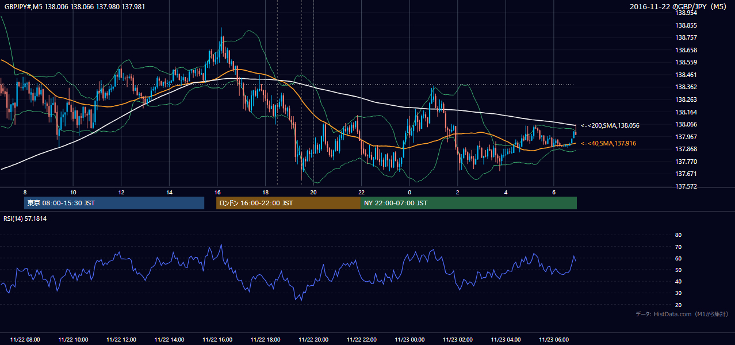This screenshot has width=735, height=345.
Task: Click price axis label 138.461
Action: pyautogui.click(x=686, y=75)
